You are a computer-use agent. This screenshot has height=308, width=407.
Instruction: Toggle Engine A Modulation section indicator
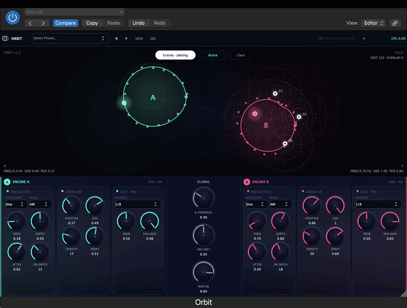[x=8, y=191]
